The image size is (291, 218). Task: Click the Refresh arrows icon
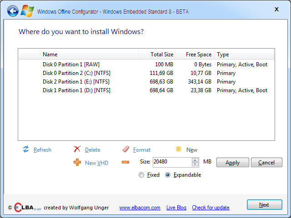26,149
